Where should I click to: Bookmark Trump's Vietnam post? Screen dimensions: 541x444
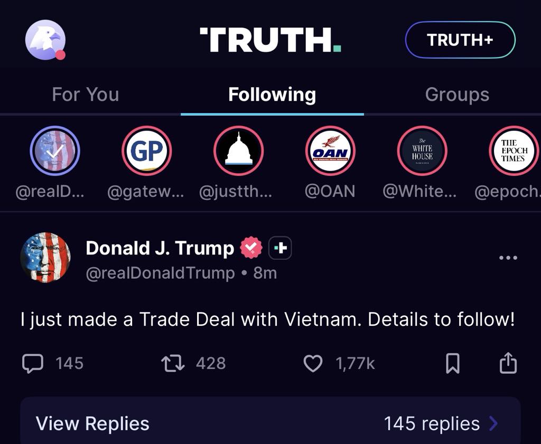tap(453, 363)
